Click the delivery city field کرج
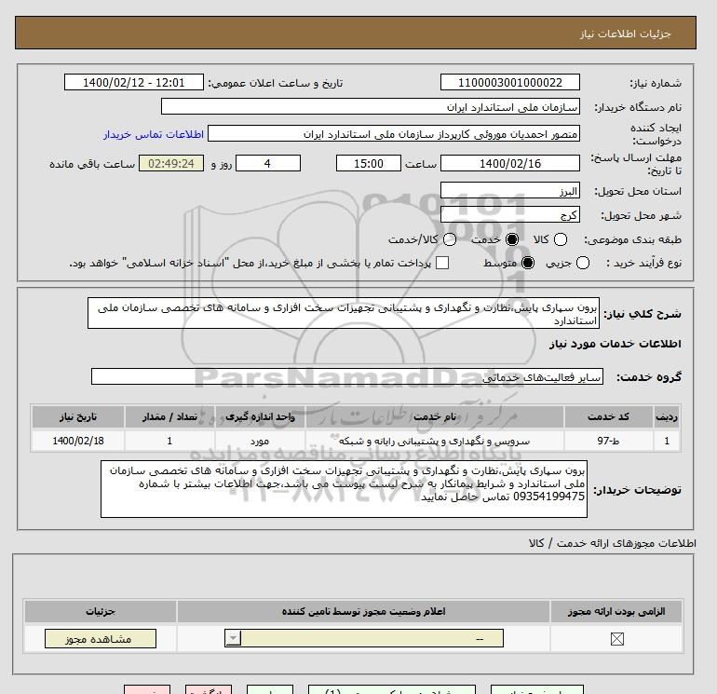The height and width of the screenshot is (694, 717). click(510, 215)
